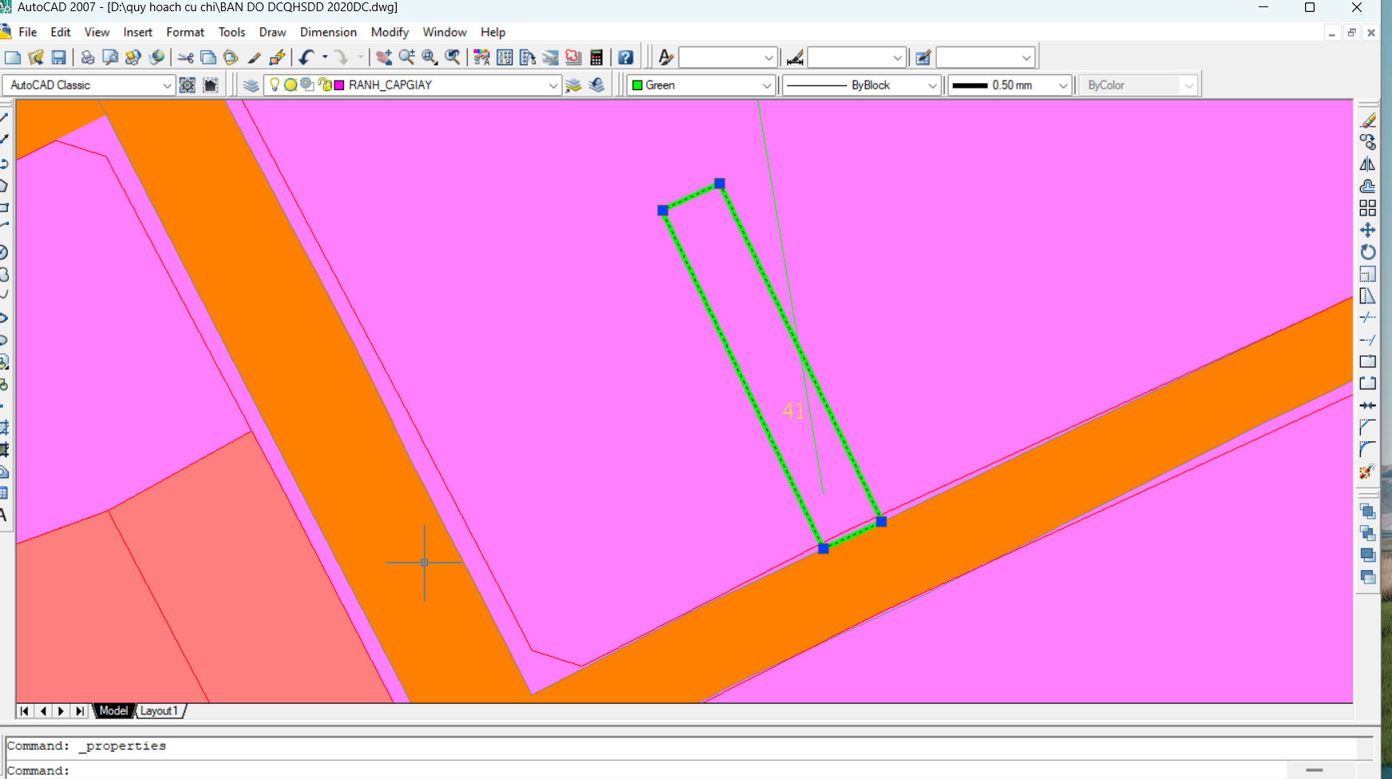Toggle RANH_CAPGIAY layer lock icon
Image resolution: width=1392 pixels, height=779 pixels.
tap(325, 85)
